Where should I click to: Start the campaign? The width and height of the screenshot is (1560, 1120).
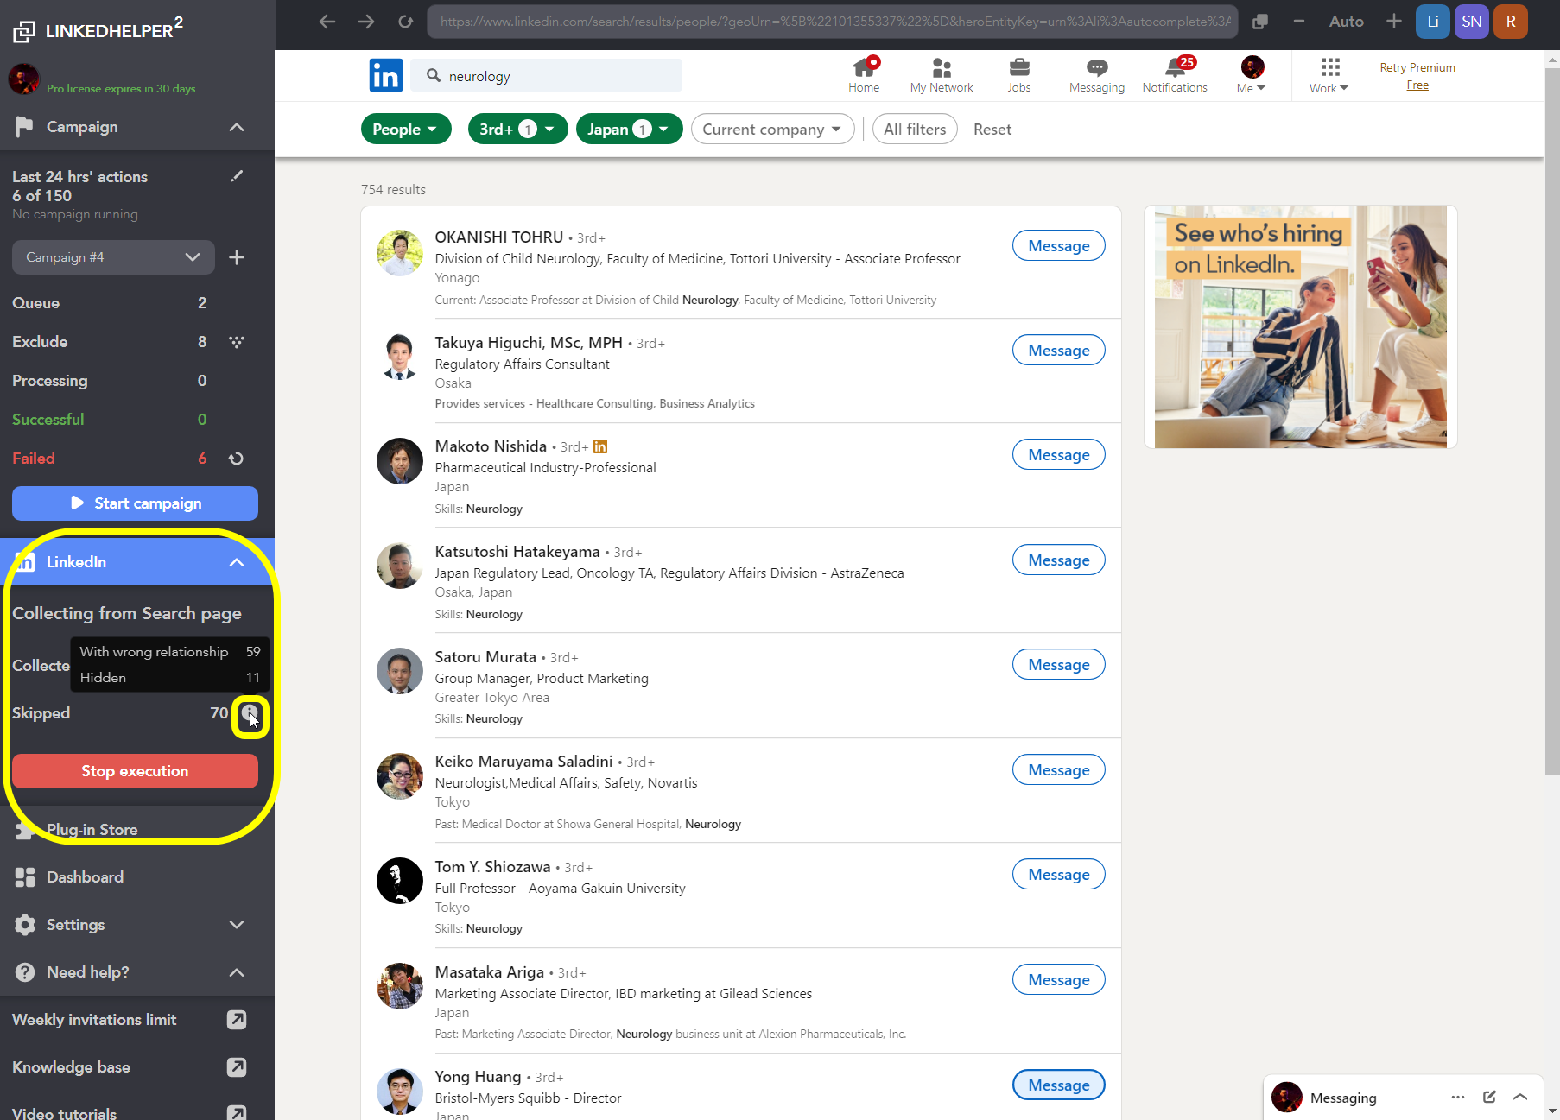click(x=135, y=503)
